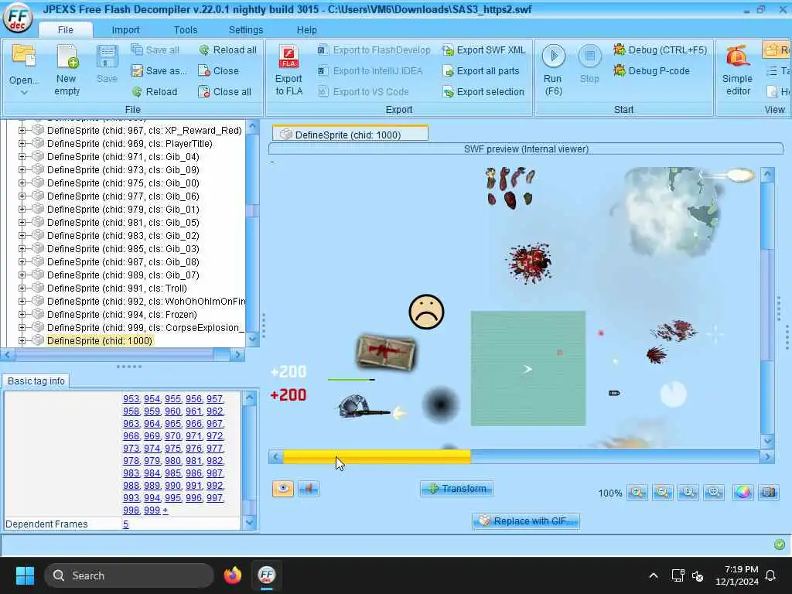792x594 pixels.
Task: Click the Transform button
Action: tap(456, 489)
